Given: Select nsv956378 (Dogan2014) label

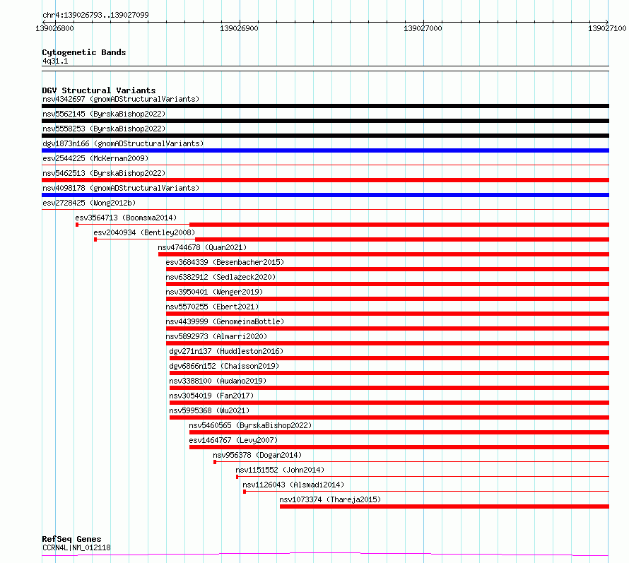Looking at the screenshot, I should point(257,455).
